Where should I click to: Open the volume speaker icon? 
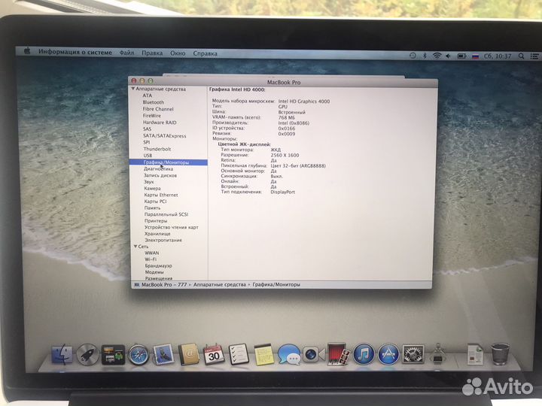pyautogui.click(x=449, y=56)
